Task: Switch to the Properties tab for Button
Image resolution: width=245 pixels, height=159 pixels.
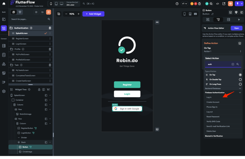Action: (207, 19)
